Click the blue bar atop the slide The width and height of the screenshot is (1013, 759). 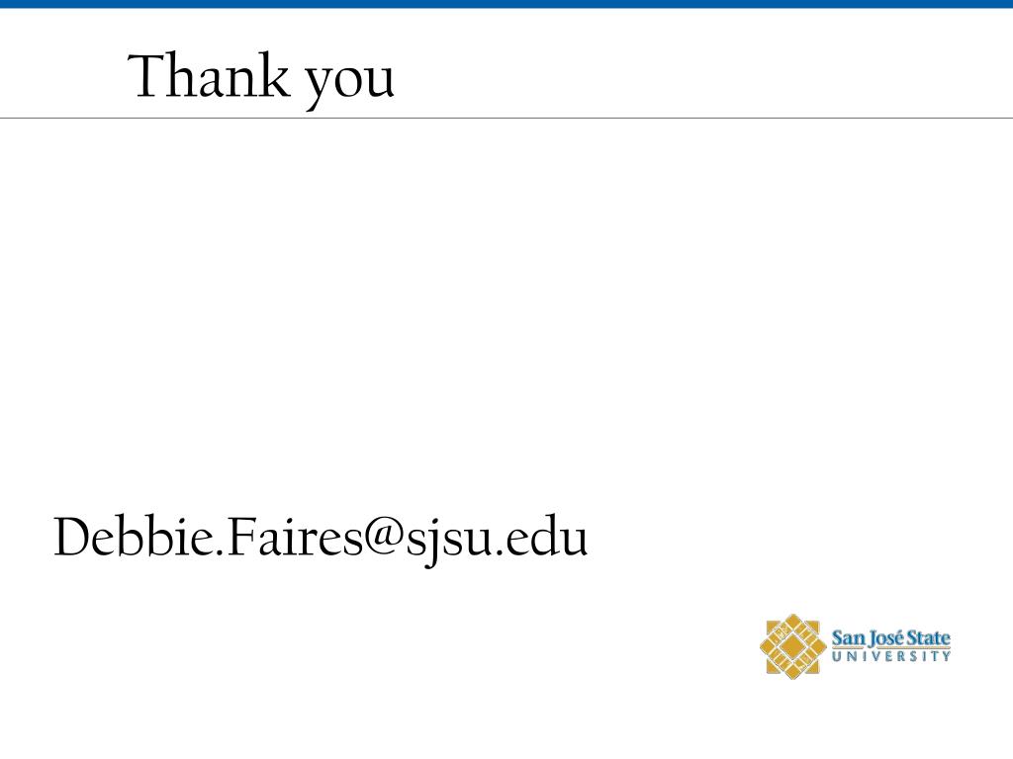(506, 4)
